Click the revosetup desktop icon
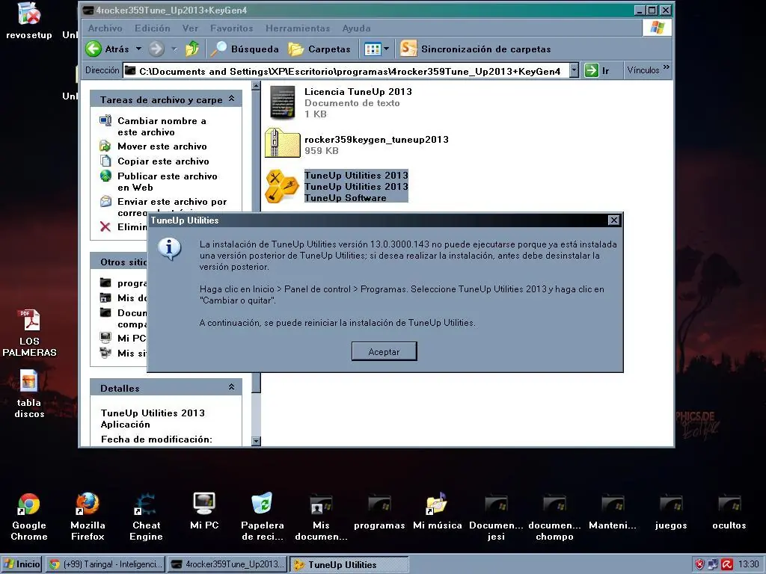 29,20
